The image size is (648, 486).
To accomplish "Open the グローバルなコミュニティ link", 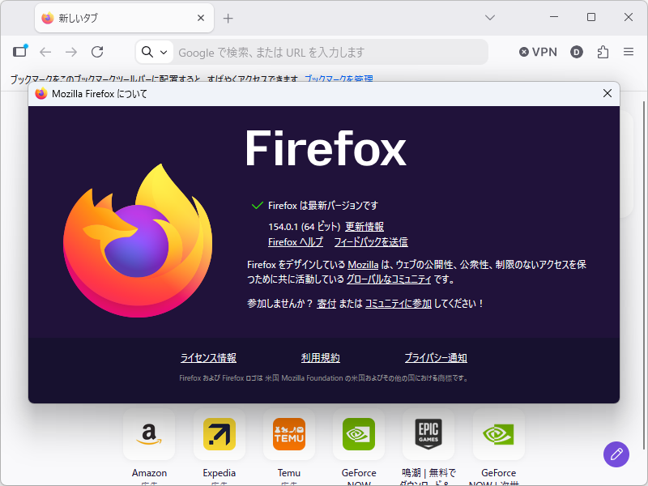I will click(x=389, y=279).
